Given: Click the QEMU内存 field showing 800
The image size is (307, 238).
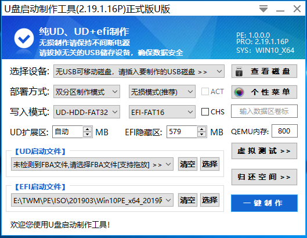Looking at the screenshot, I should (x=284, y=131).
